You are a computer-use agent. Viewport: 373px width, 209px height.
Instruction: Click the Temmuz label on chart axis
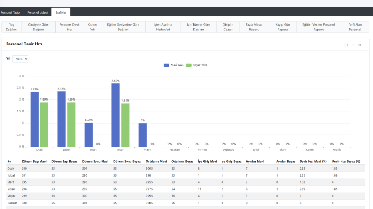click(x=201, y=150)
